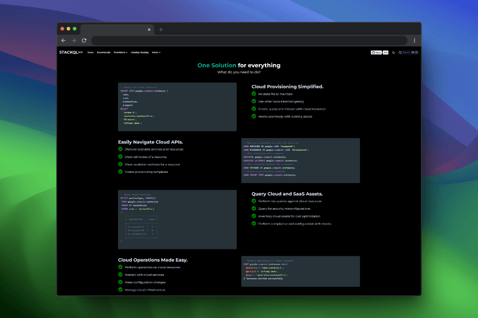Click the green check beside 'No state file to maintain'
Viewport: 478px width, 318px height.
click(253, 94)
